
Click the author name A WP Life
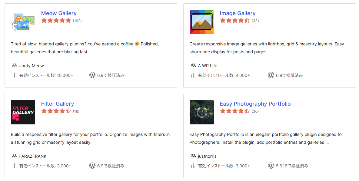tap(208, 66)
